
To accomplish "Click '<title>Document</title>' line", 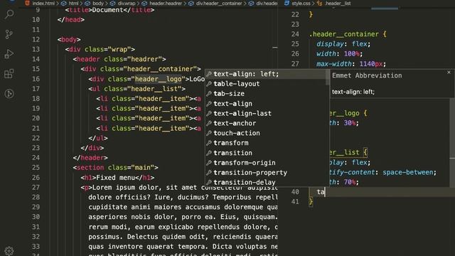I will (x=109, y=10).
